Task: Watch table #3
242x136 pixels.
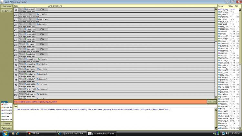Action: click(21, 69)
